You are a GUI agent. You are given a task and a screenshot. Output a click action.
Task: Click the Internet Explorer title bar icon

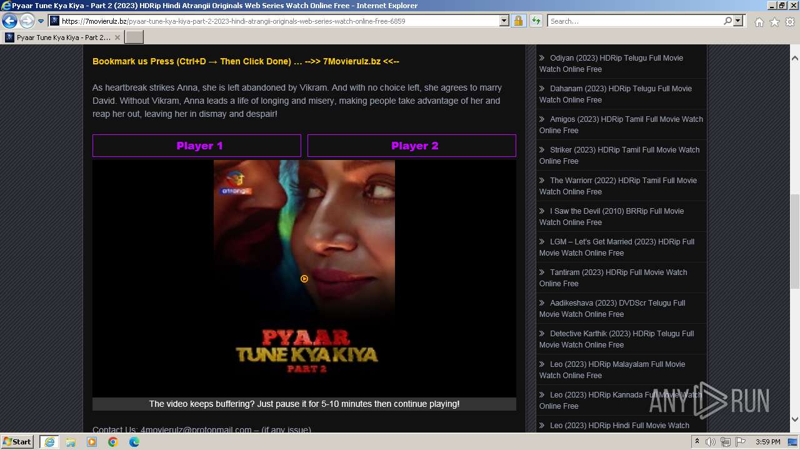pos(6,6)
